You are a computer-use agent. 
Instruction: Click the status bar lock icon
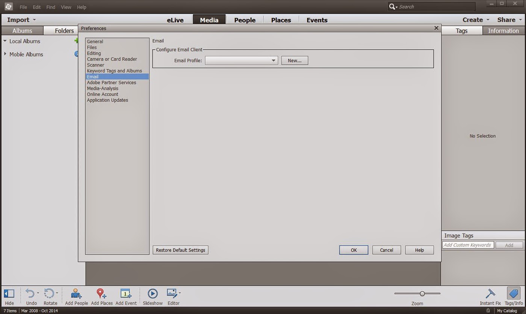[x=488, y=311]
